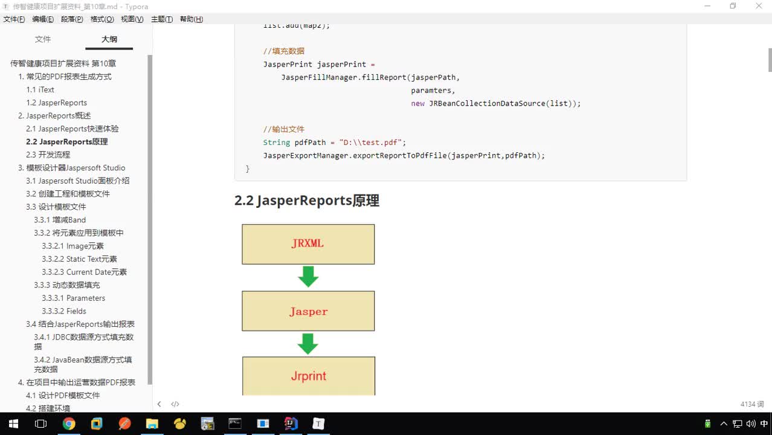Switch to source code mode icon
The height and width of the screenshot is (435, 772).
(175, 404)
